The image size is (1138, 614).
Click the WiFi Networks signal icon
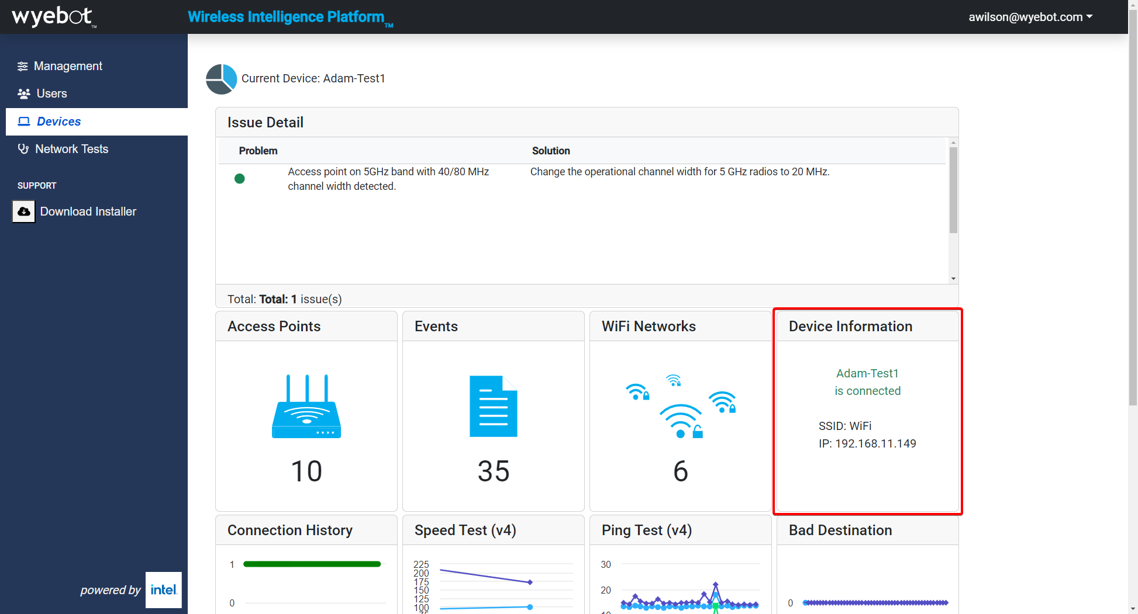(680, 407)
